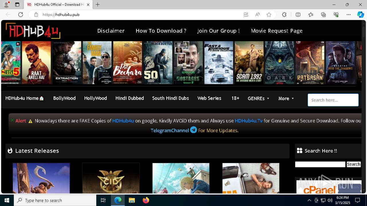This screenshot has width=367, height=206.
Task: Add page to favorites star
Action: (x=269, y=15)
